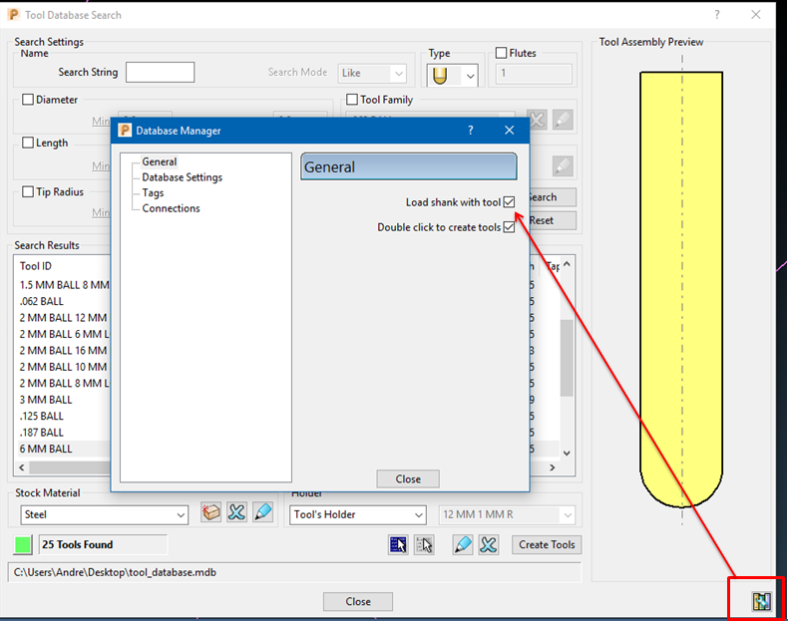Edit stock material with pencil icon
Screen dimensions: 788x621
(x=263, y=512)
